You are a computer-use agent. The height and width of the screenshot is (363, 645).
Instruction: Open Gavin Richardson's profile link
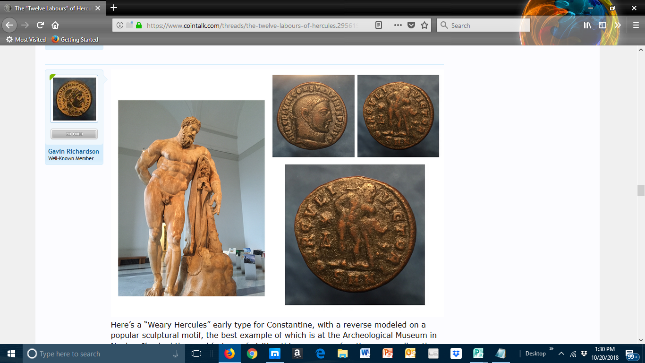click(74, 152)
